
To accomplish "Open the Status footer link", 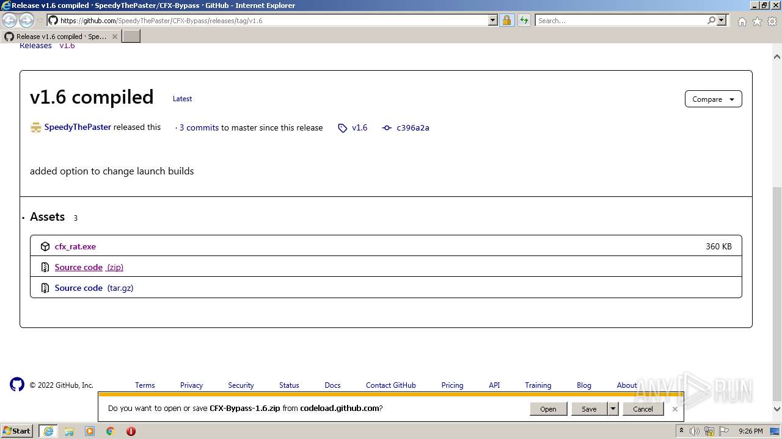I will coord(289,385).
